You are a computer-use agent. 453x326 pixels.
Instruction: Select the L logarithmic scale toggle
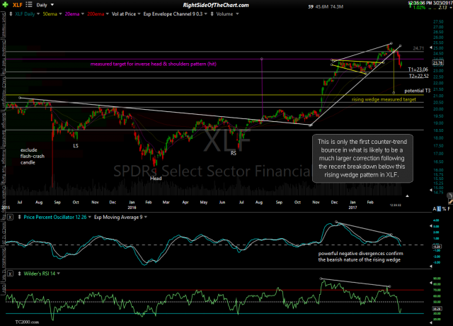click(439, 209)
